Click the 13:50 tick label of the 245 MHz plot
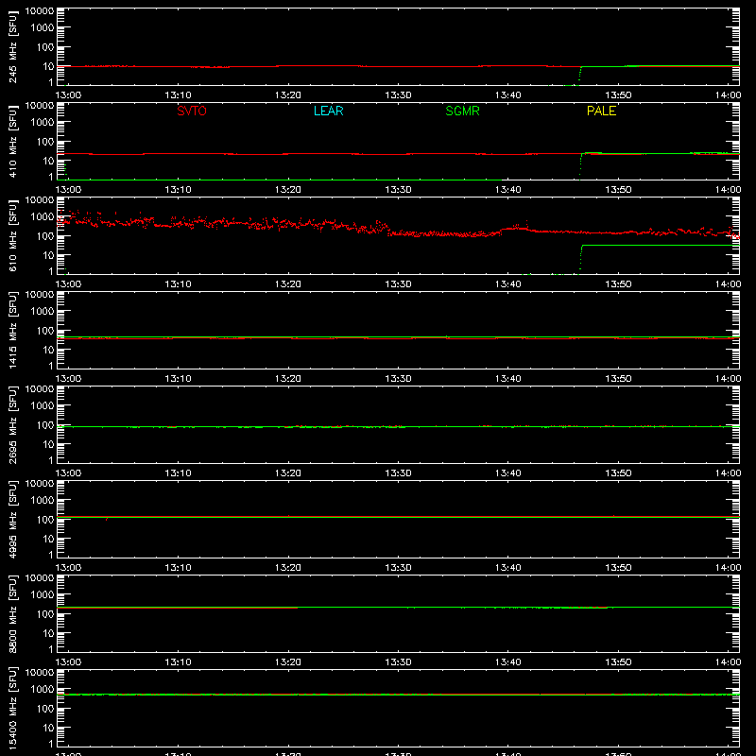Image resolution: width=756 pixels, height=756 pixels. tap(618, 95)
